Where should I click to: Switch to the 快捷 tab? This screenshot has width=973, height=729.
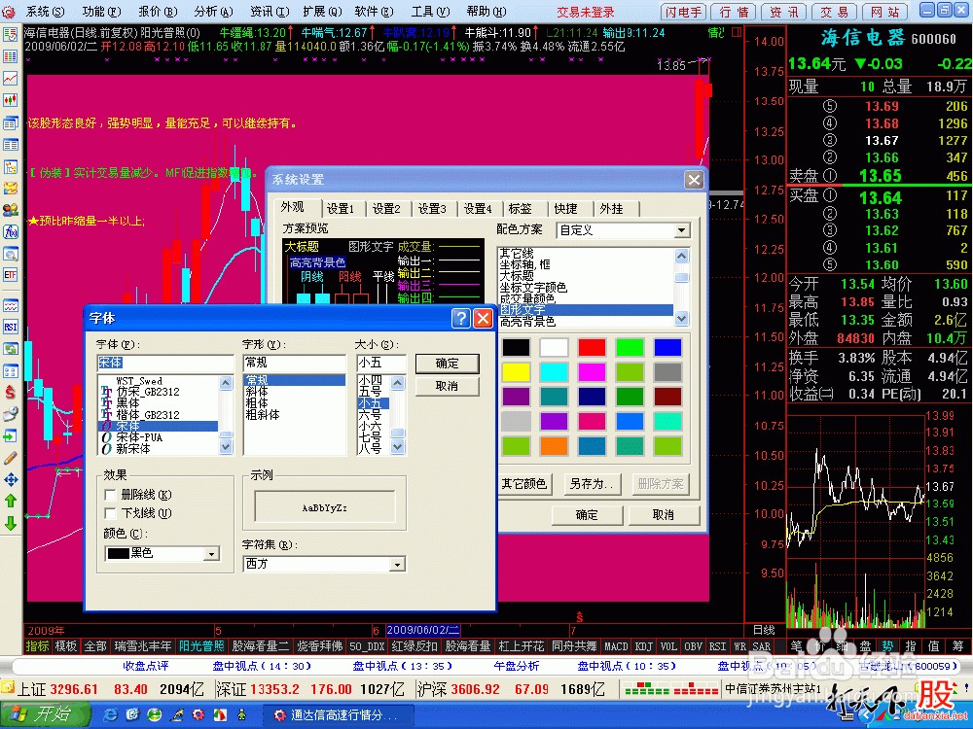point(566,209)
